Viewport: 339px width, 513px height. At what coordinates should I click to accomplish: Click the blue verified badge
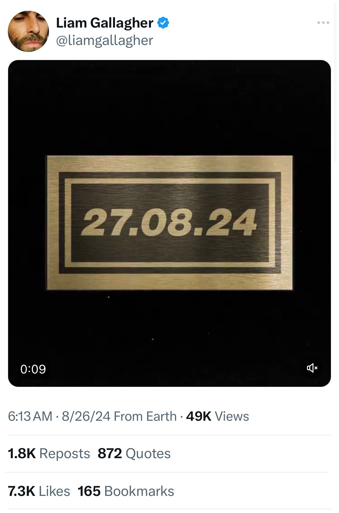pos(163,23)
